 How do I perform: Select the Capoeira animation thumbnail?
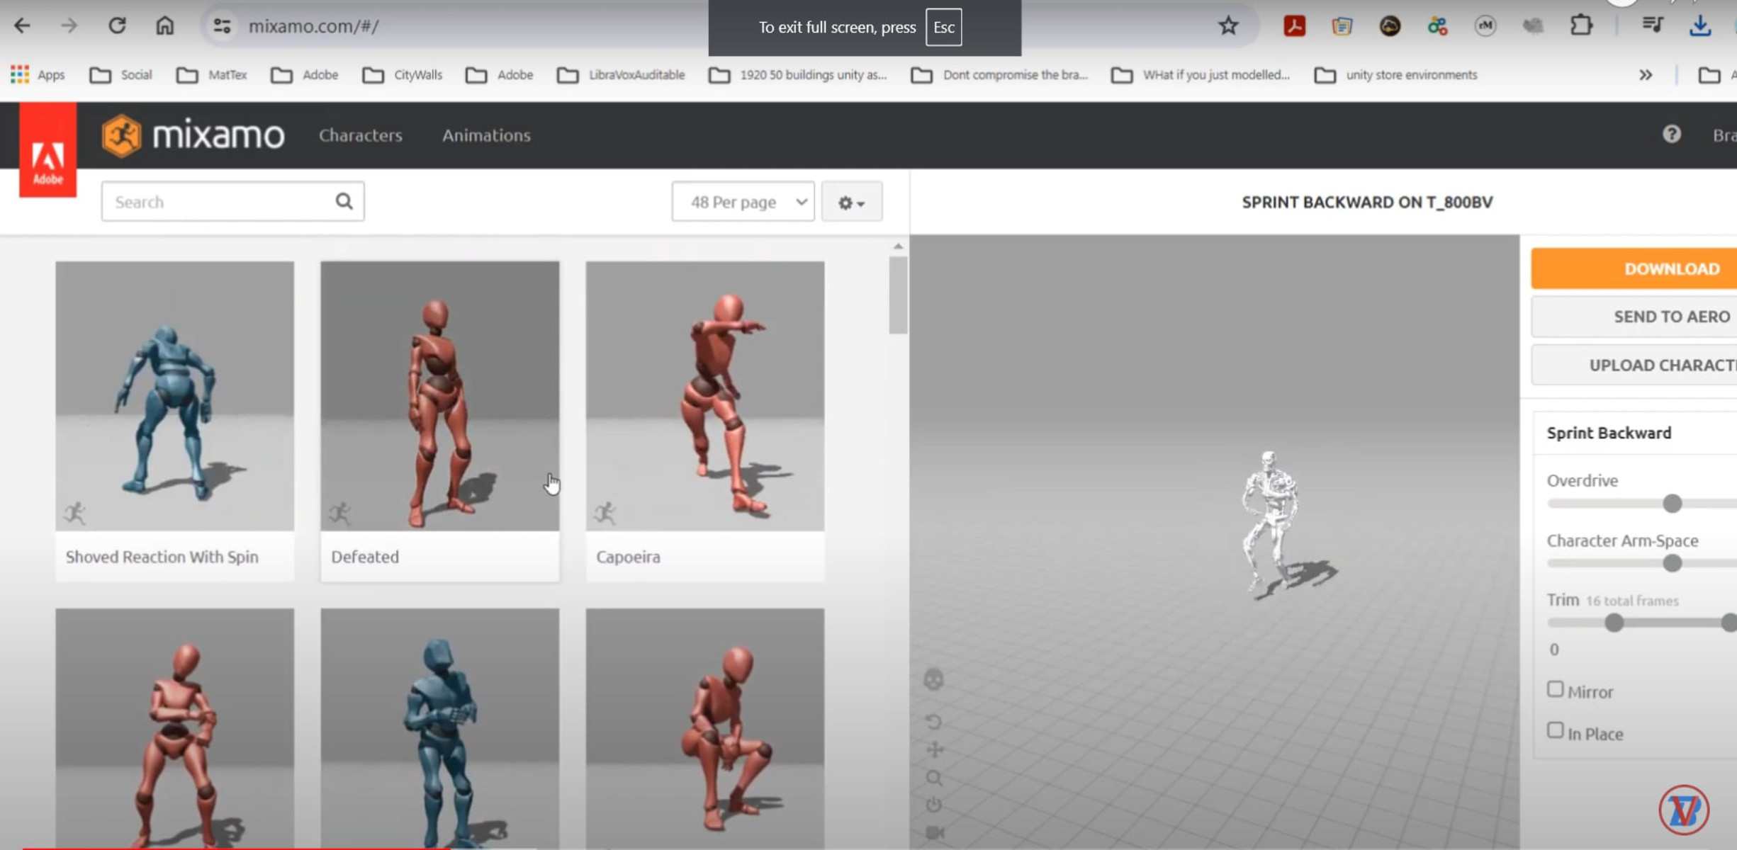(x=704, y=397)
